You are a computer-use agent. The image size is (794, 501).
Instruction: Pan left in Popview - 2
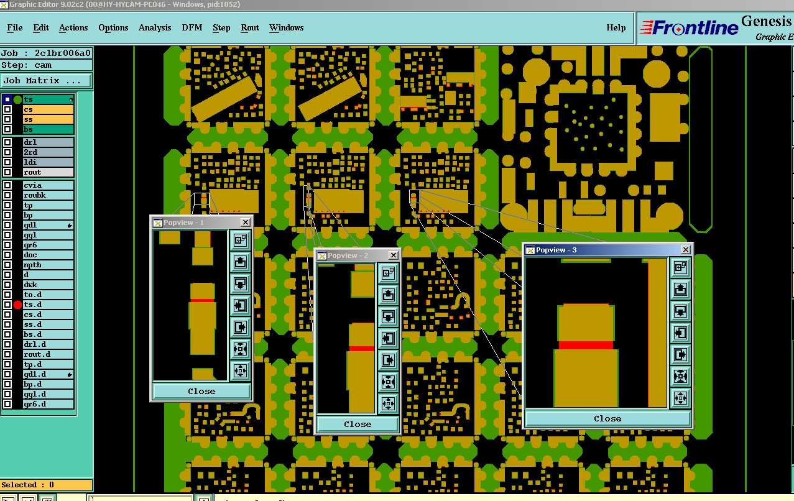coord(388,338)
